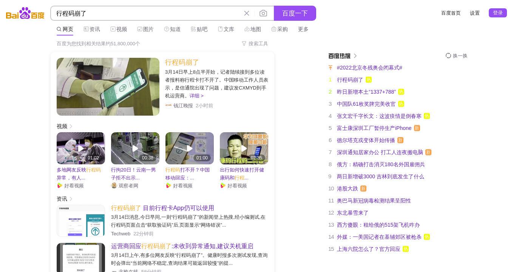Open hot topic 外媒：一美国记者在基辅郊区被枪杀
516x272 pixels.
click(379, 237)
